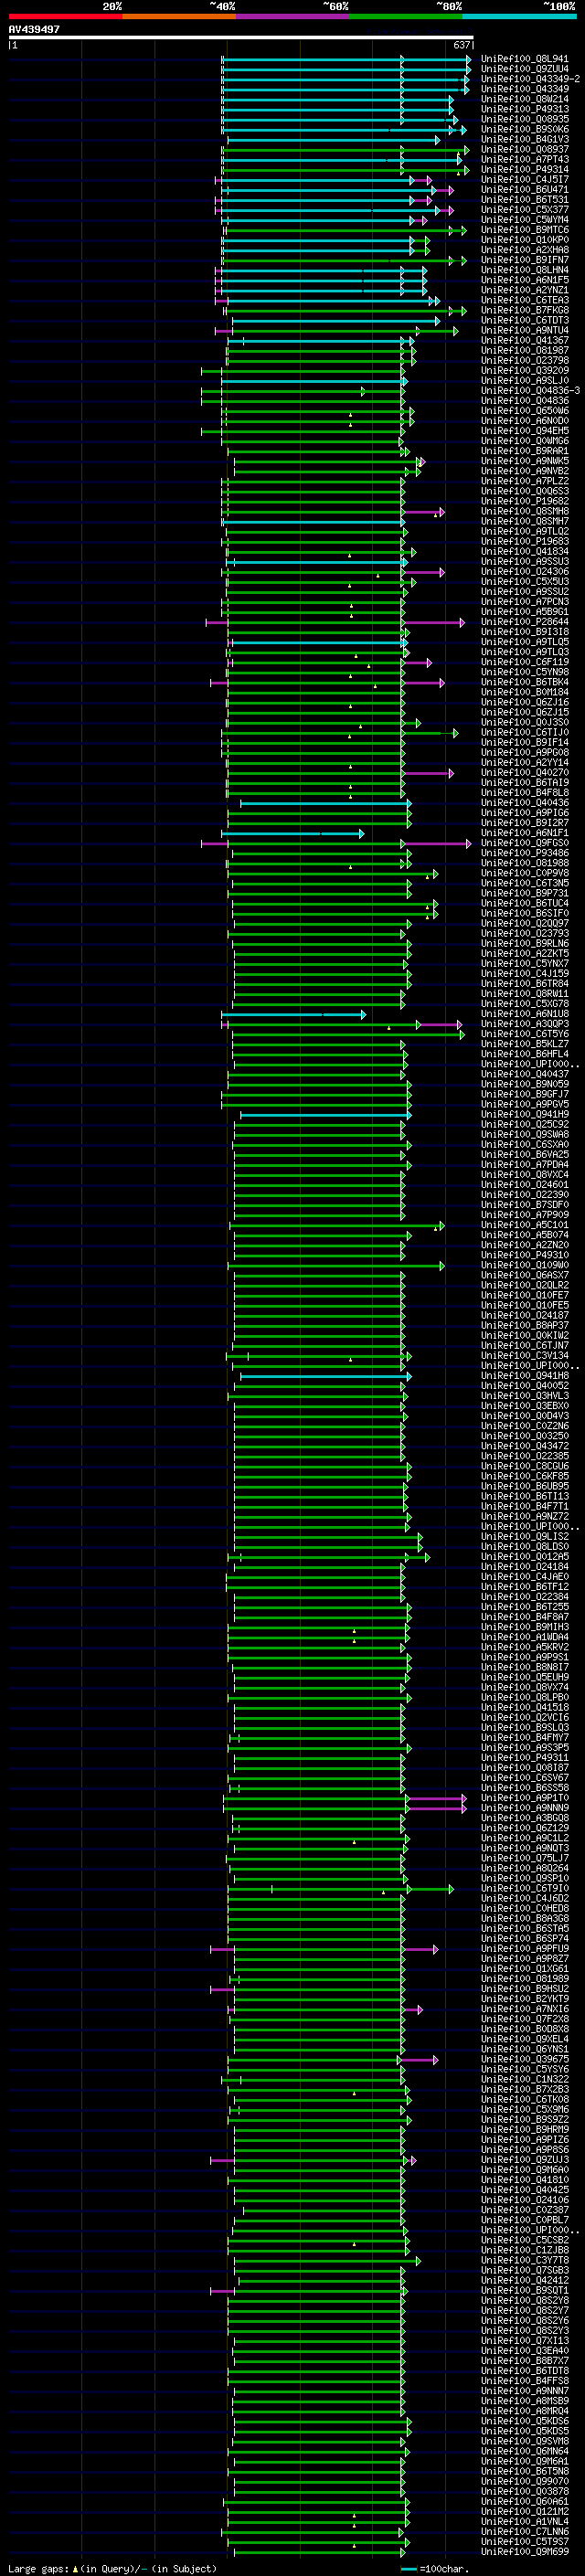This screenshot has width=585, height=2576.
Task: Select hit label UniRef100_P49314
Action: point(525,169)
